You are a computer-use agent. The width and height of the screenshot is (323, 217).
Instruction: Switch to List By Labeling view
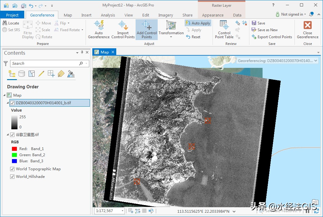(61, 74)
